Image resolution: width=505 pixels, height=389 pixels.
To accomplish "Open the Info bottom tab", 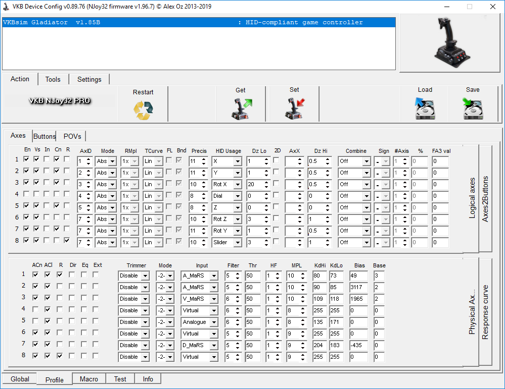I will tap(148, 379).
